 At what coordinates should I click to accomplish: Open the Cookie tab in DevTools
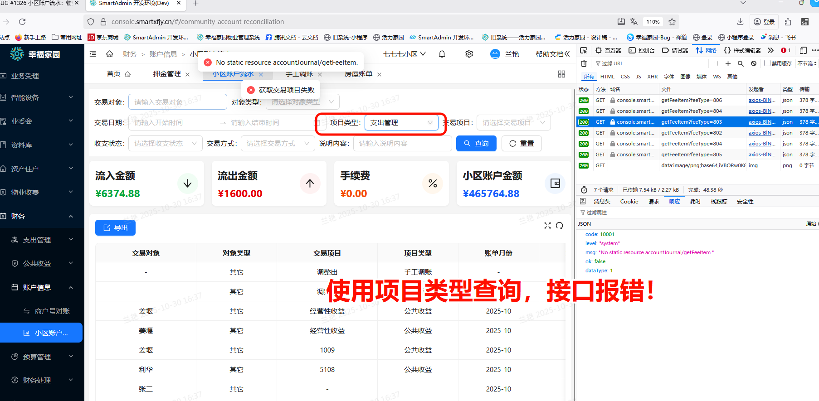(629, 202)
